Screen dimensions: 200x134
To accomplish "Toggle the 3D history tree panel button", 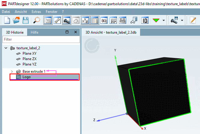I will tap(48, 20).
